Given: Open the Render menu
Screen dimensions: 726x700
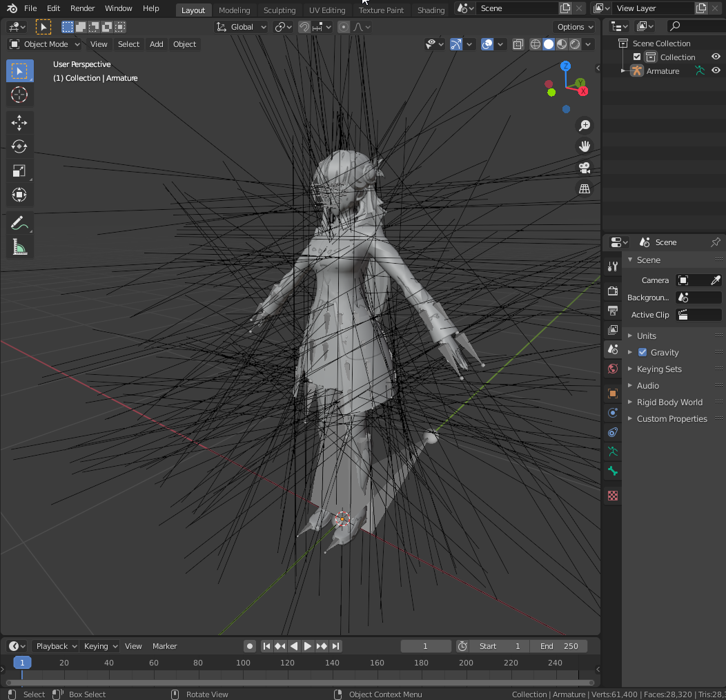Looking at the screenshot, I should coord(82,8).
